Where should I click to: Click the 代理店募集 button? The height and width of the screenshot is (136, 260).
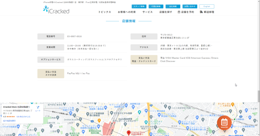coord(156,6)
